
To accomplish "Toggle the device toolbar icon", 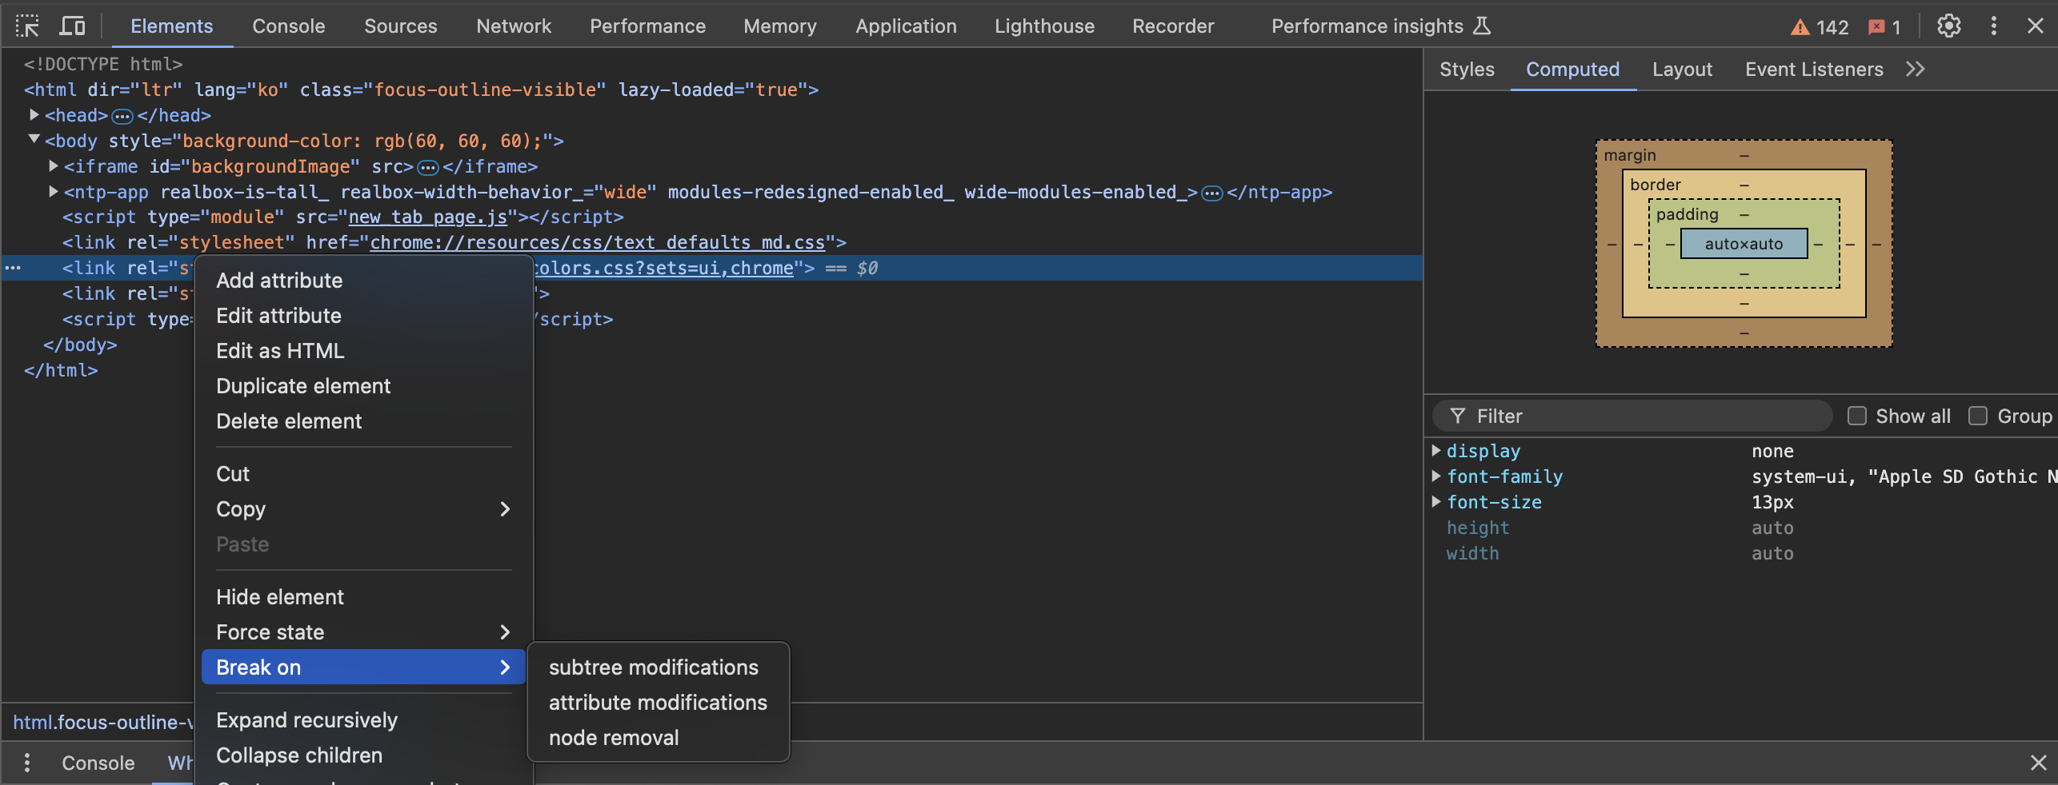I will point(73,26).
